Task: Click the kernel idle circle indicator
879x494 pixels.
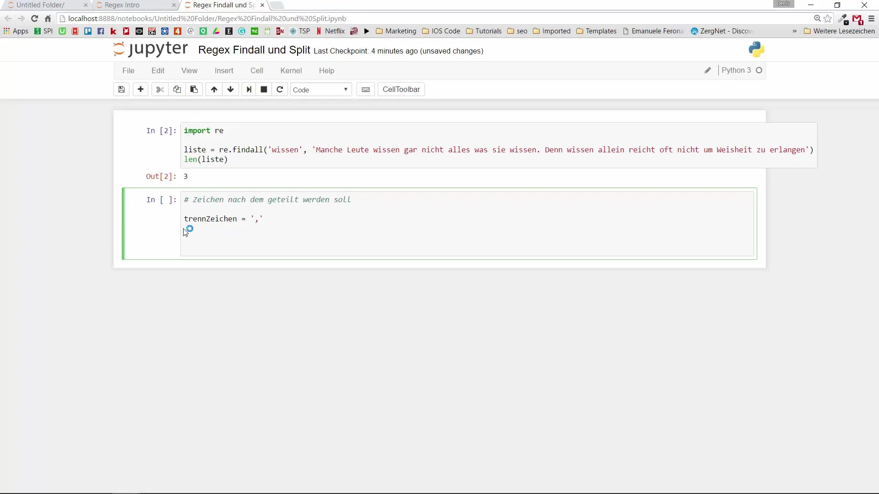Action: (x=759, y=70)
